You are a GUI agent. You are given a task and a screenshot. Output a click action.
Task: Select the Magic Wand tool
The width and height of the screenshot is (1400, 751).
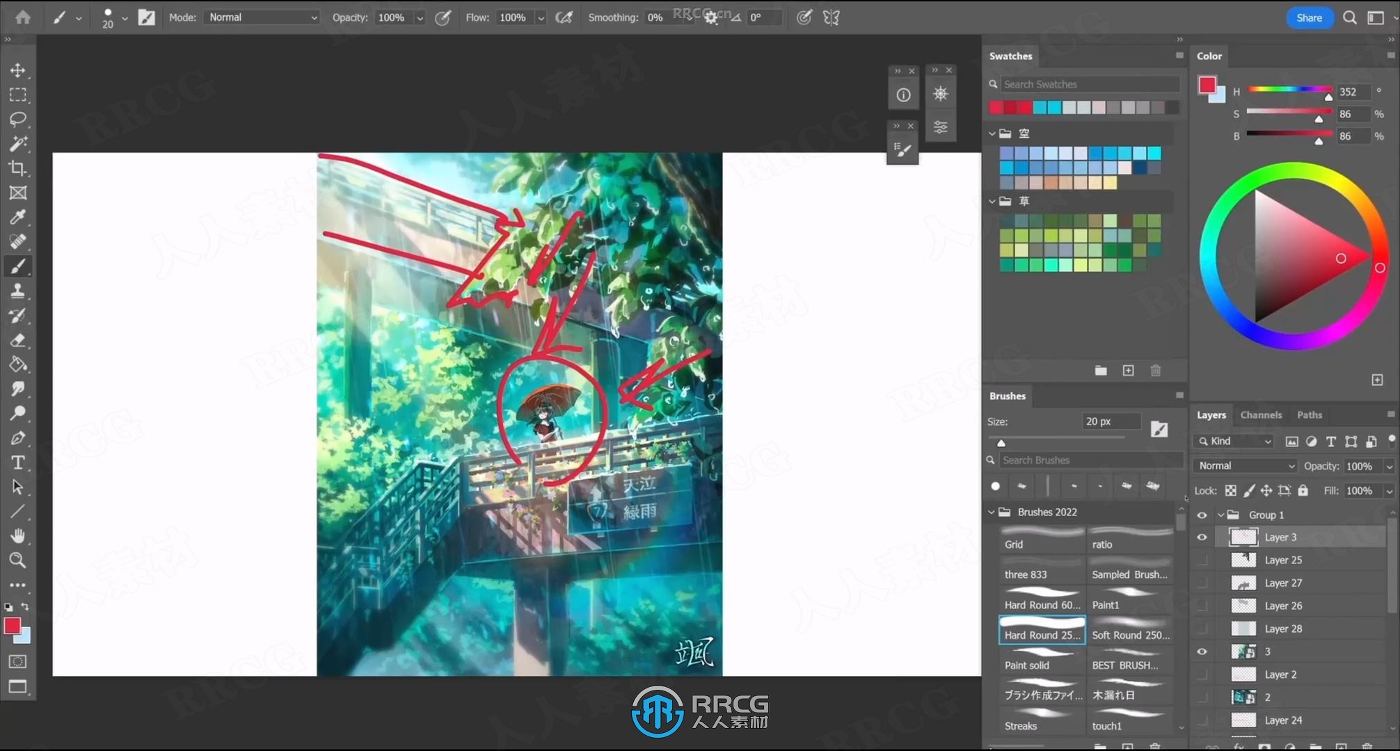18,143
